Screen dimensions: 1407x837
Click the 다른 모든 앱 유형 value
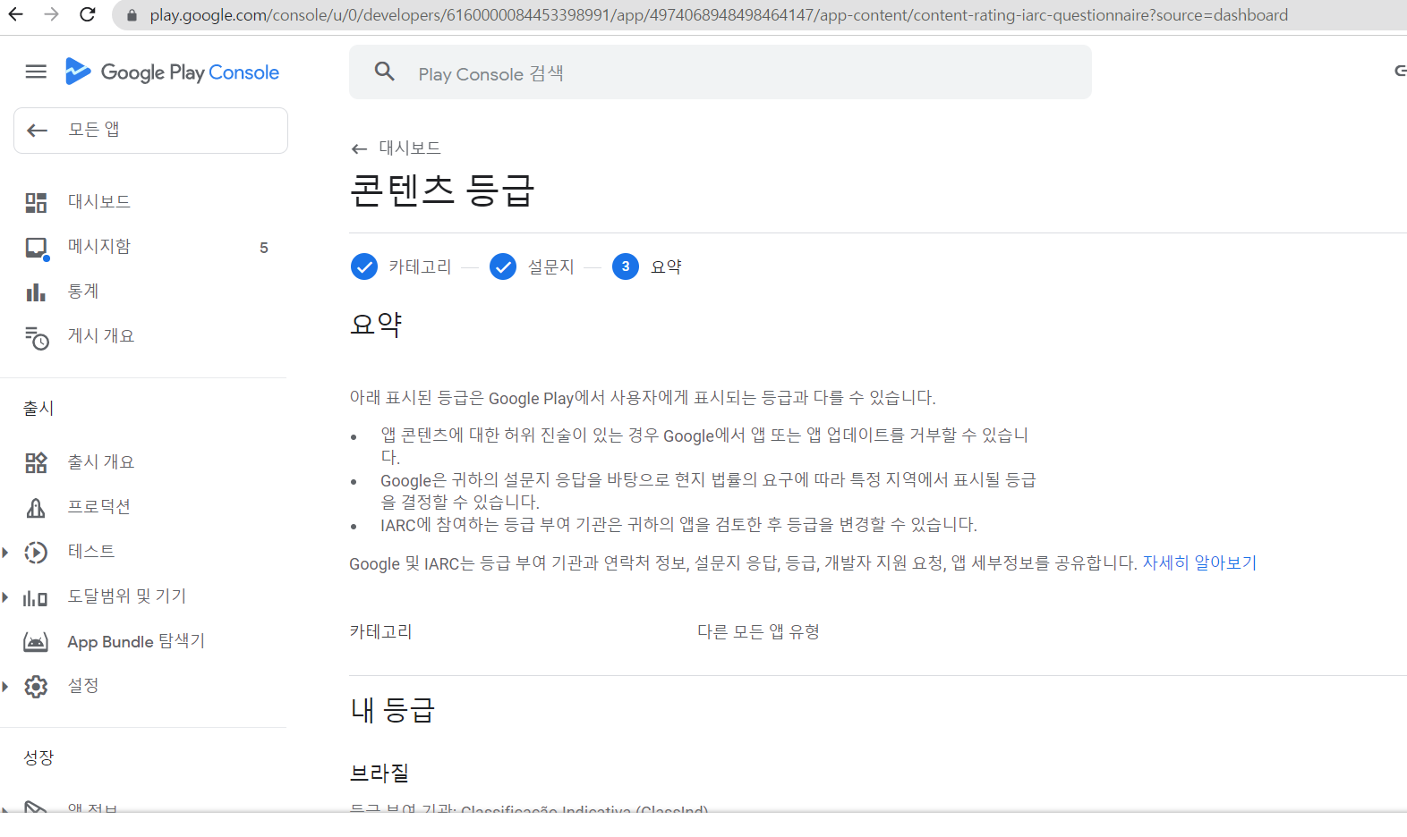[758, 632]
